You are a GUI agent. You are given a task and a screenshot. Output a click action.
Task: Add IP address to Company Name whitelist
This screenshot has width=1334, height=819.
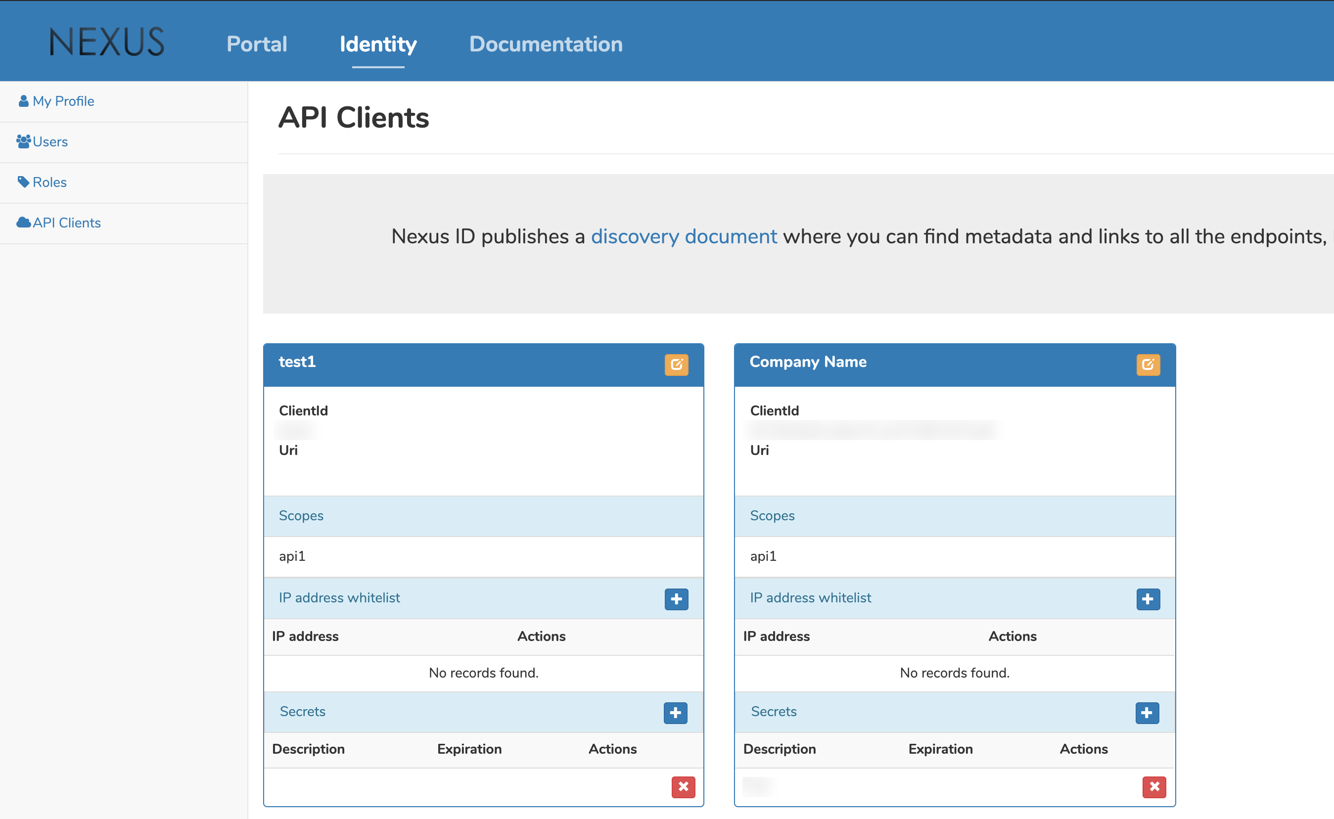pyautogui.click(x=1148, y=599)
